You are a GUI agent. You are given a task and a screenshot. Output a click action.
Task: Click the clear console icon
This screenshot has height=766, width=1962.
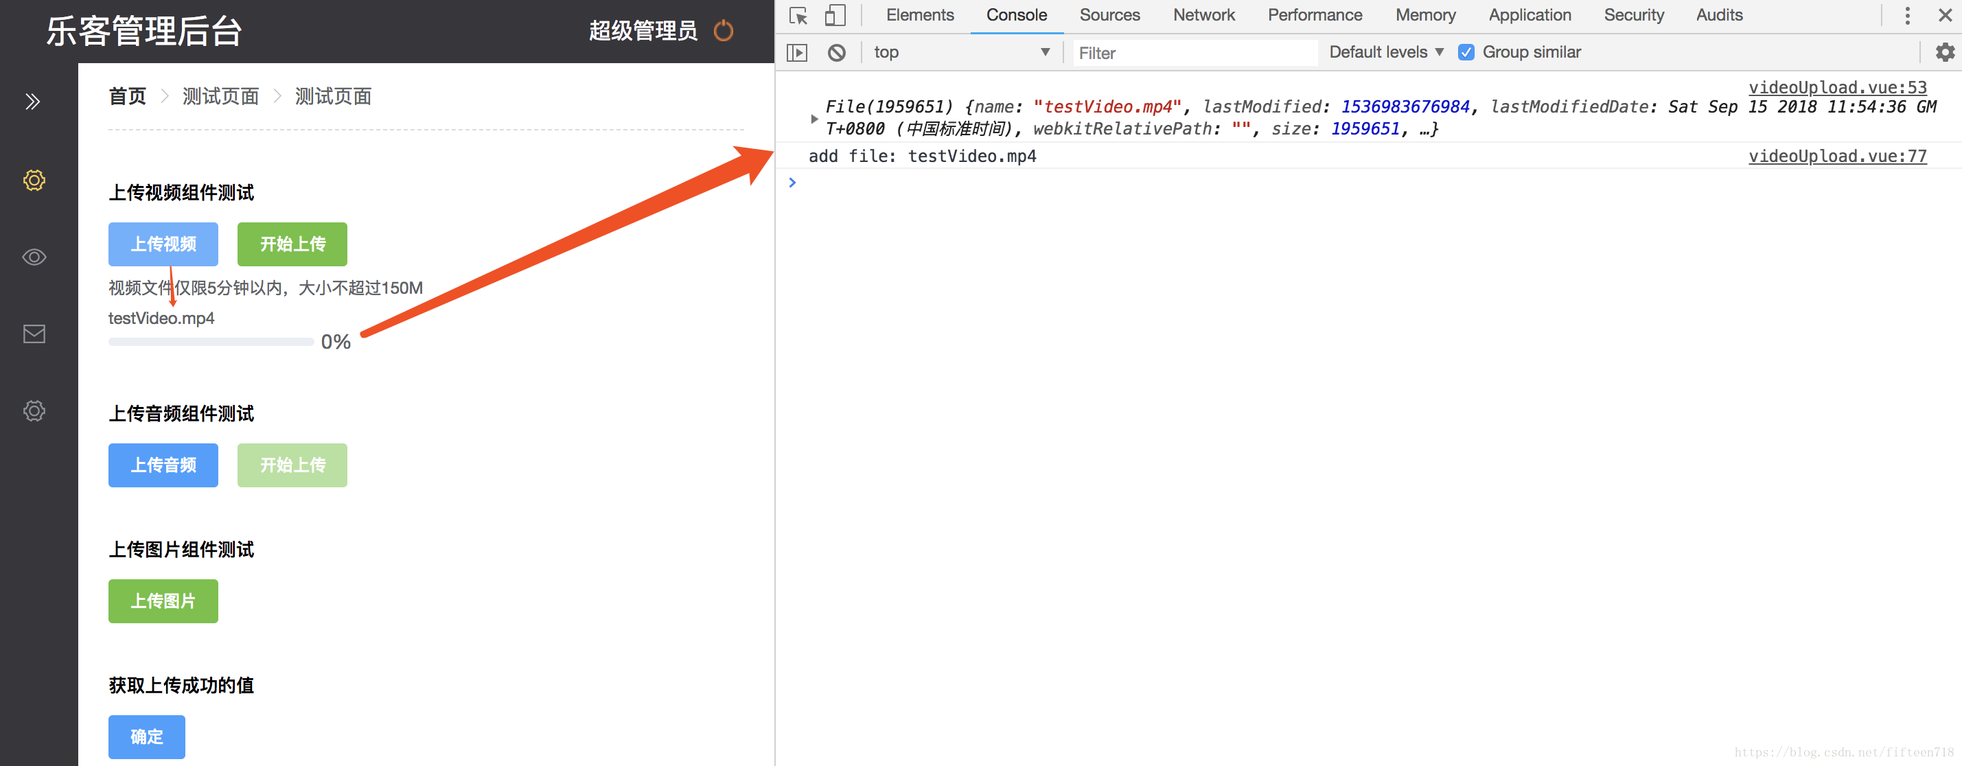coord(836,53)
